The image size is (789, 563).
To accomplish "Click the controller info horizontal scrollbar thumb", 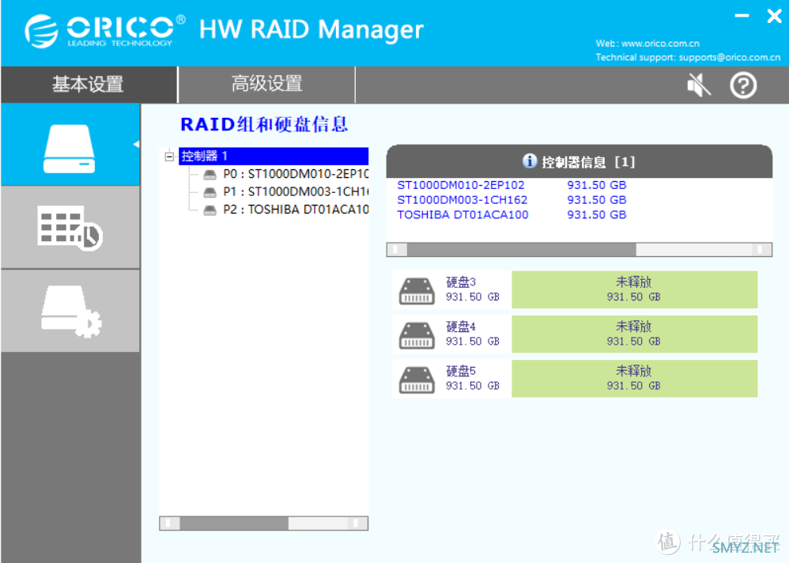I will coord(522,250).
